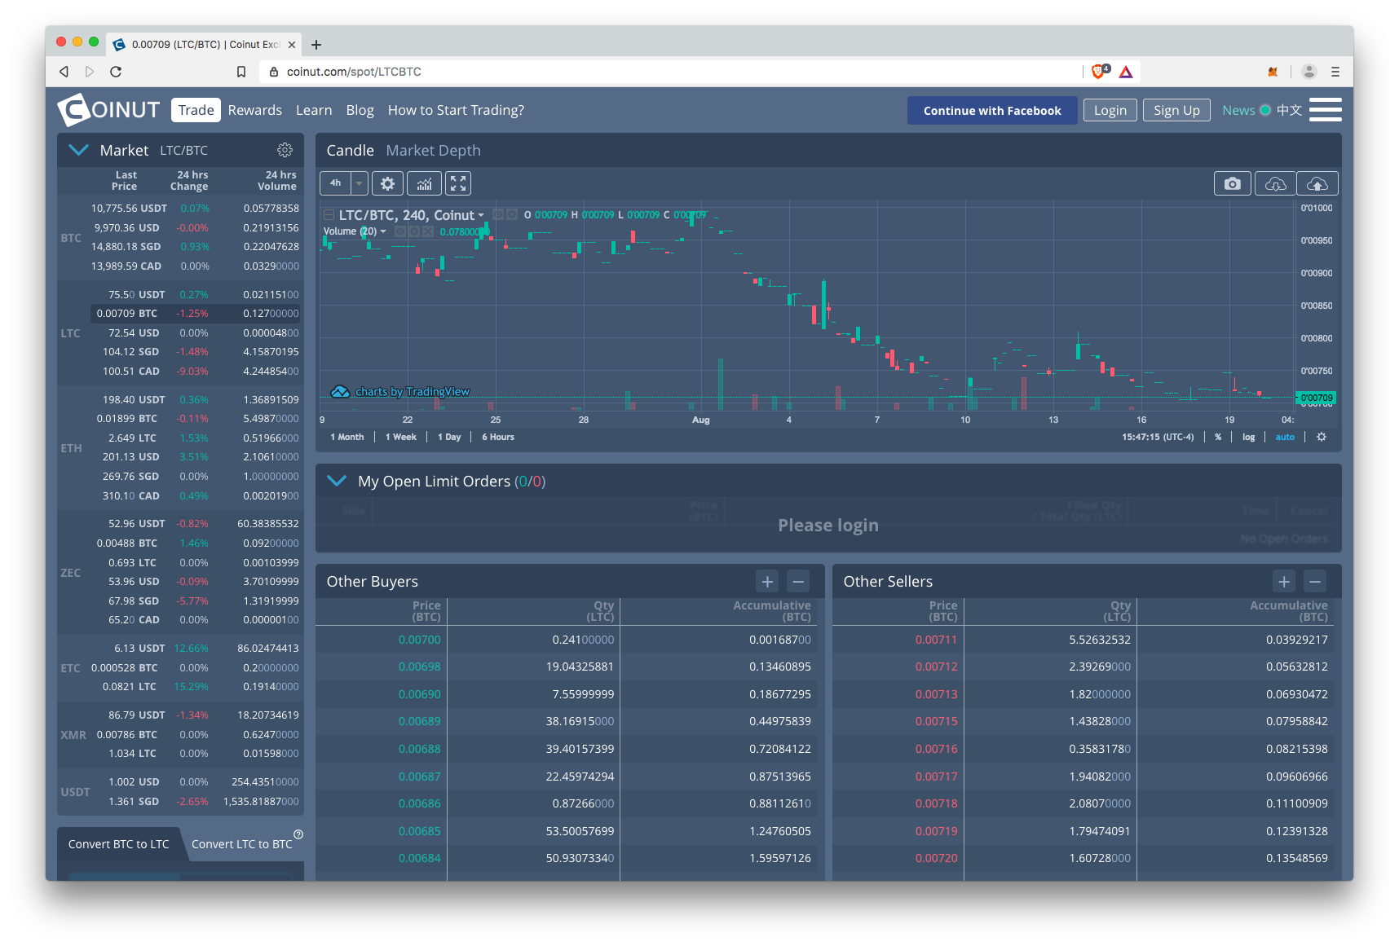Take a chart snapshot with camera icon

pos(1232,184)
